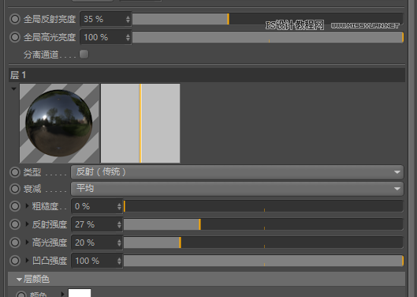The image size is (417, 297).
Task: Toggle the 类型 animation circle
Action: tap(15, 172)
